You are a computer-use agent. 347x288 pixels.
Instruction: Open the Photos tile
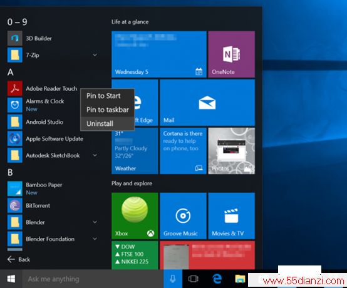[x=232, y=151]
